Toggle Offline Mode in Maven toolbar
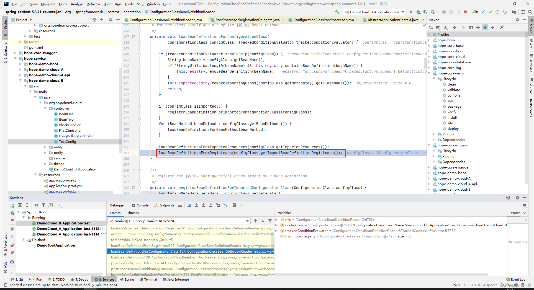 478,27
